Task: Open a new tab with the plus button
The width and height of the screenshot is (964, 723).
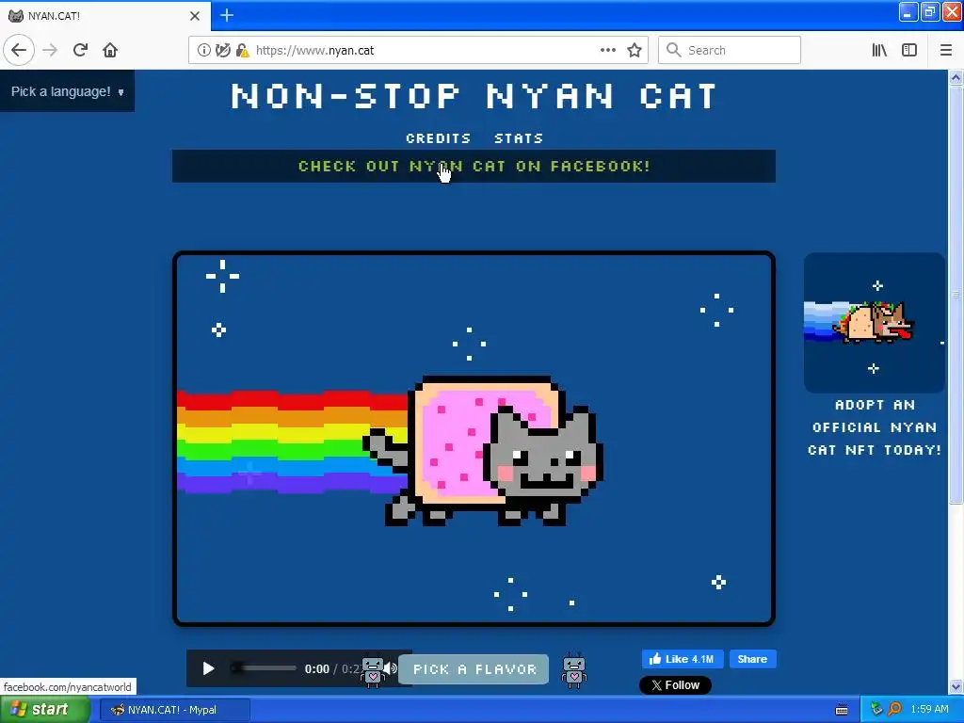Action: (227, 15)
